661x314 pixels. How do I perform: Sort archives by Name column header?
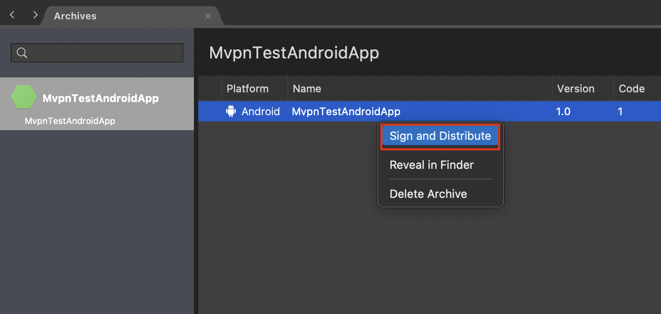click(x=307, y=88)
